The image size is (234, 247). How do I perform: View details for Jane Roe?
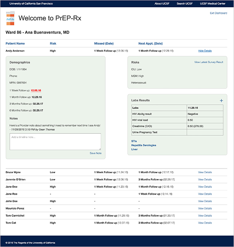pos(205,194)
